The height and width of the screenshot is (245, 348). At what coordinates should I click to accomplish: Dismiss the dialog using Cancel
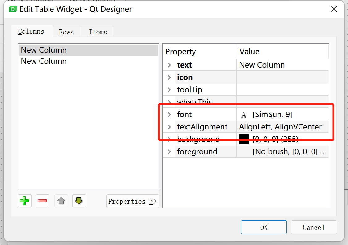coord(314,227)
